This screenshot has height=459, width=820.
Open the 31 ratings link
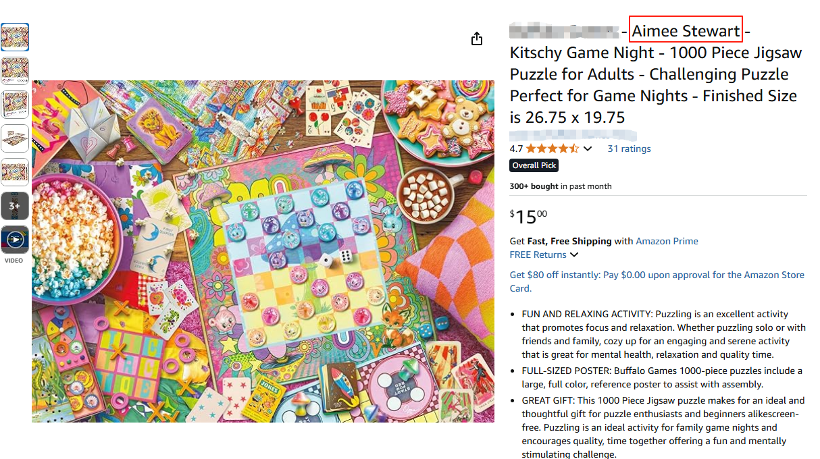pos(629,148)
